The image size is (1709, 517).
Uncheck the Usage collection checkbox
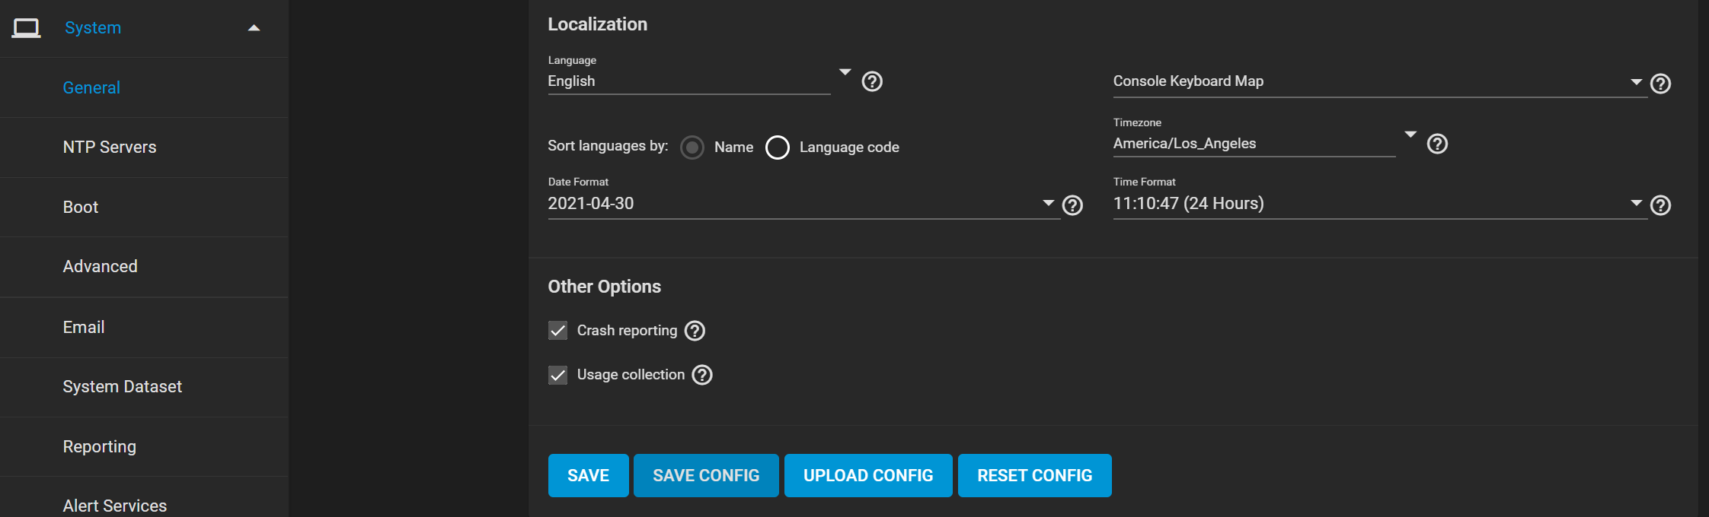click(558, 375)
